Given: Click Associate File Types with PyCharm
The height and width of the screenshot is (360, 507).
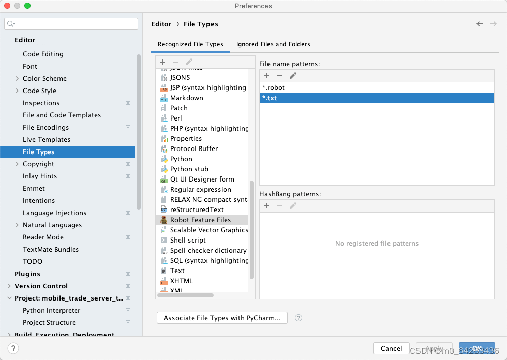Looking at the screenshot, I should [222, 318].
